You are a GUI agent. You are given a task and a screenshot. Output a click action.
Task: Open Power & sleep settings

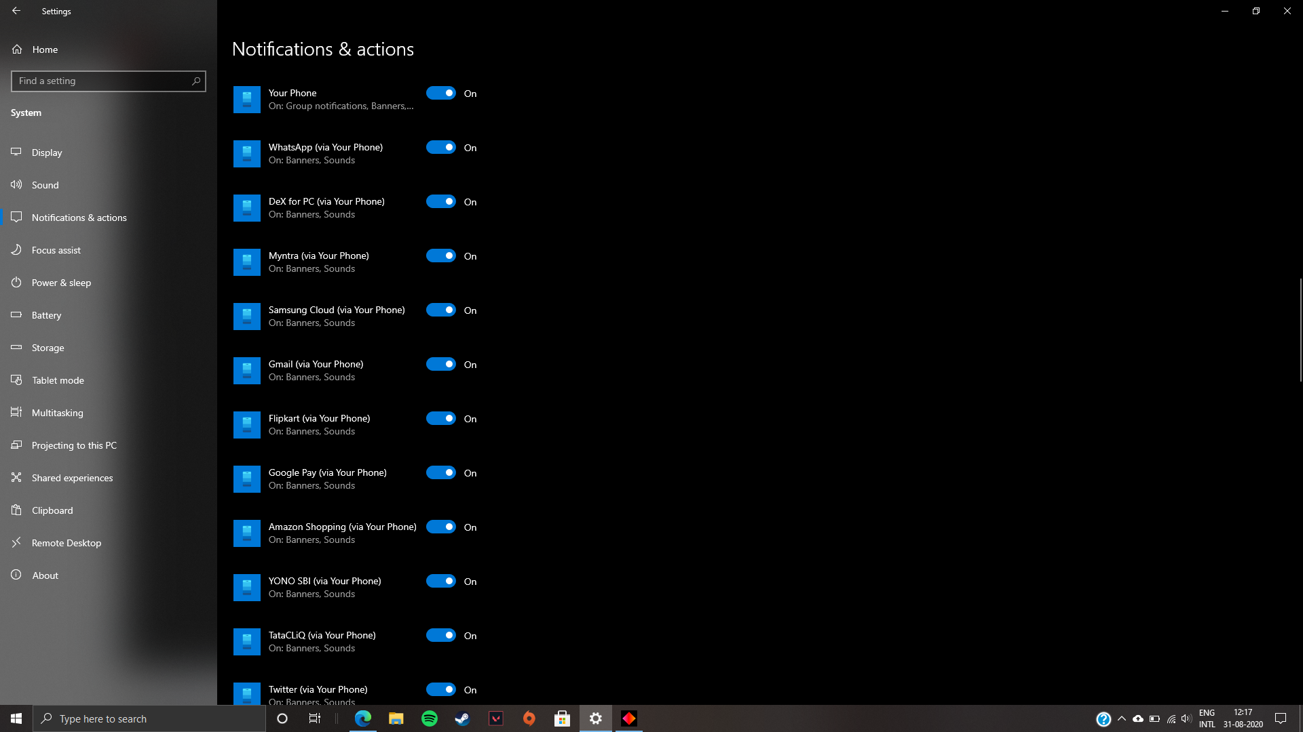[109, 283]
